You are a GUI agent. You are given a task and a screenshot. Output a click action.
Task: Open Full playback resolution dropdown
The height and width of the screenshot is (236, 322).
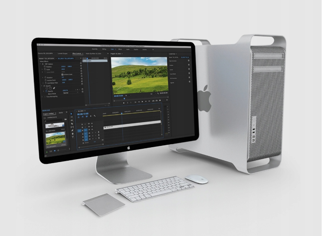[153, 94]
